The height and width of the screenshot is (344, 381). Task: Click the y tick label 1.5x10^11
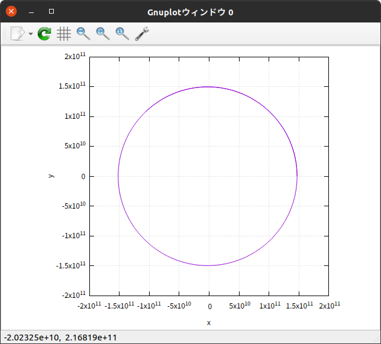[x=72, y=86]
